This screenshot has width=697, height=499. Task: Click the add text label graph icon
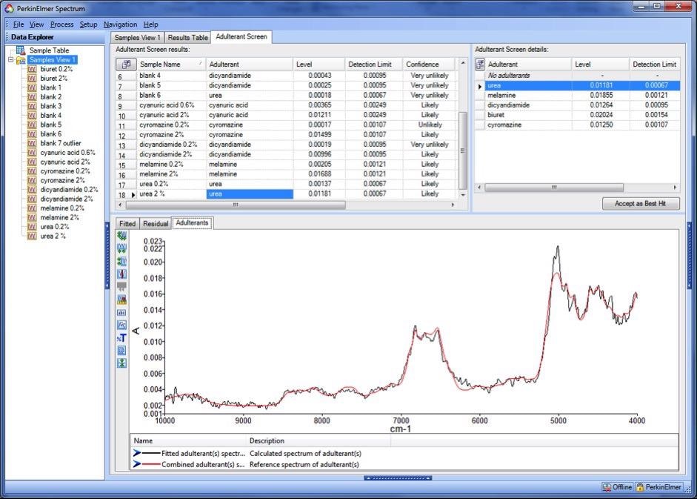(x=121, y=312)
